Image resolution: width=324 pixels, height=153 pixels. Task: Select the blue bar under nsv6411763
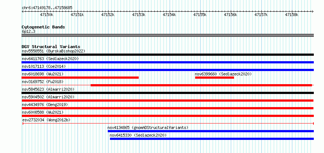pyautogui.click(x=167, y=62)
